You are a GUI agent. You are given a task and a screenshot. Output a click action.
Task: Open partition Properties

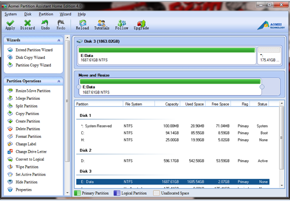pyautogui.click(x=23, y=189)
